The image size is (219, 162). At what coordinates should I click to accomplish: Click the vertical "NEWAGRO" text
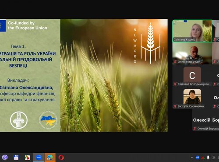(x=135, y=46)
